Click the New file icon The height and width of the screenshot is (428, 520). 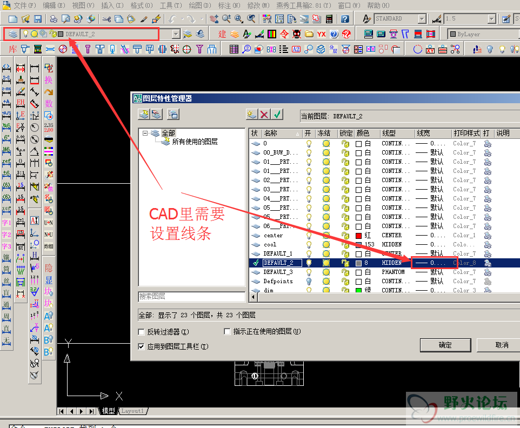(x=13, y=19)
